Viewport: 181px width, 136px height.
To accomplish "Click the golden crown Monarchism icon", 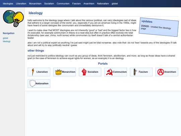I will (x=59, y=72).
